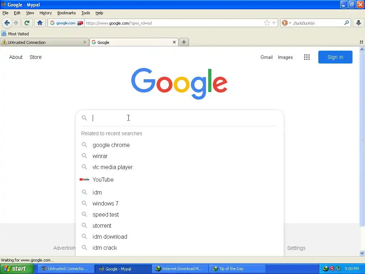This screenshot has width=365, height=274.
Task: Click the scroll up arrow of page scrollbar
Action: pyautogui.click(x=362, y=49)
